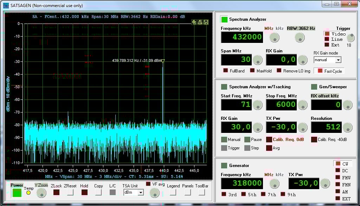Click the ZReset button
Viewport: 360px width, 206px height.
(70, 192)
